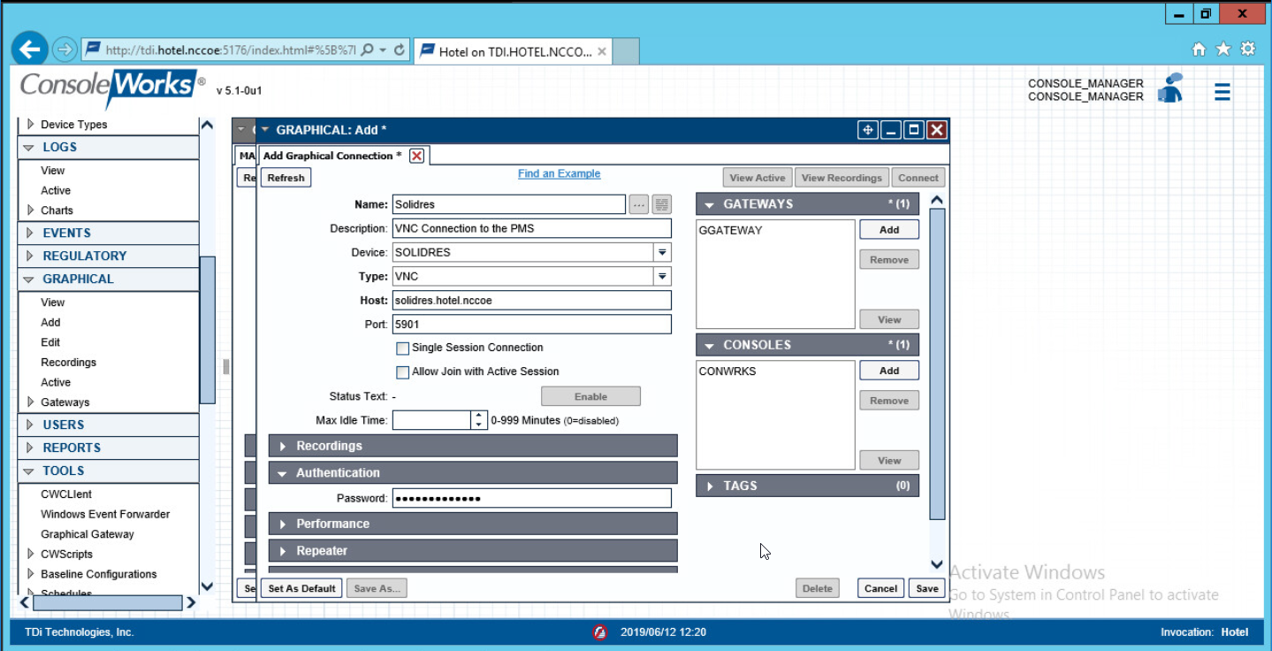Click the red status icon in the footer
This screenshot has width=1272, height=651.
point(600,632)
